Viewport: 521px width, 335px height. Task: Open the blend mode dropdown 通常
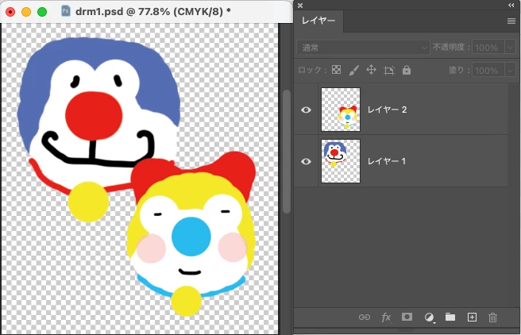click(363, 48)
